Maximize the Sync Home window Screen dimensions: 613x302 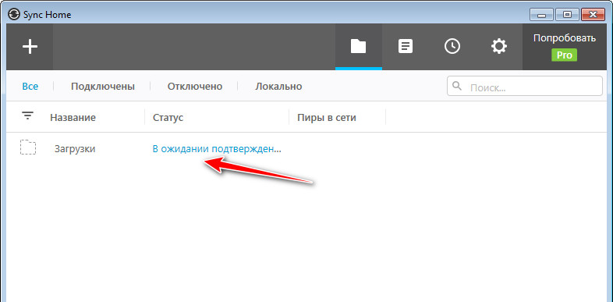[567, 15]
